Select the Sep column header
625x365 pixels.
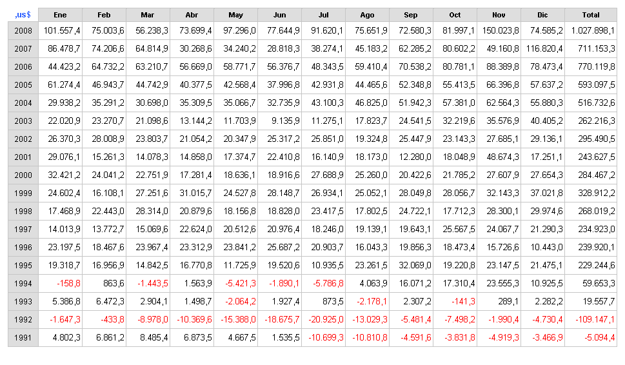point(411,15)
